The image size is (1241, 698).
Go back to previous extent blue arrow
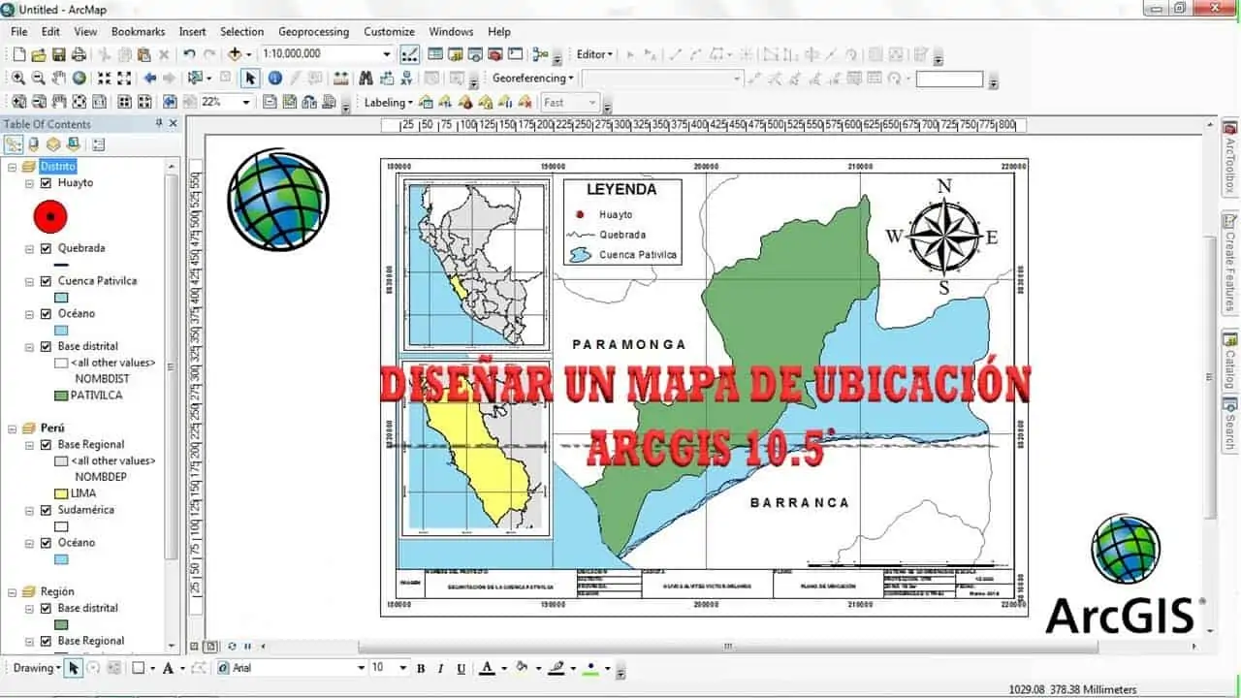(150, 79)
